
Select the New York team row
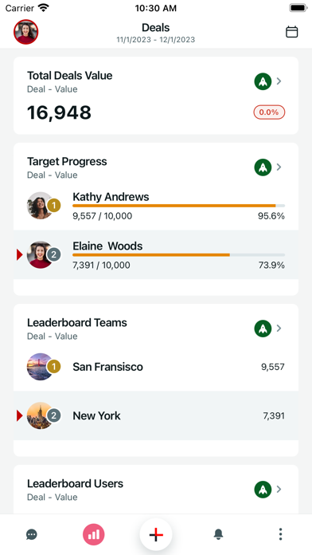pos(156,415)
